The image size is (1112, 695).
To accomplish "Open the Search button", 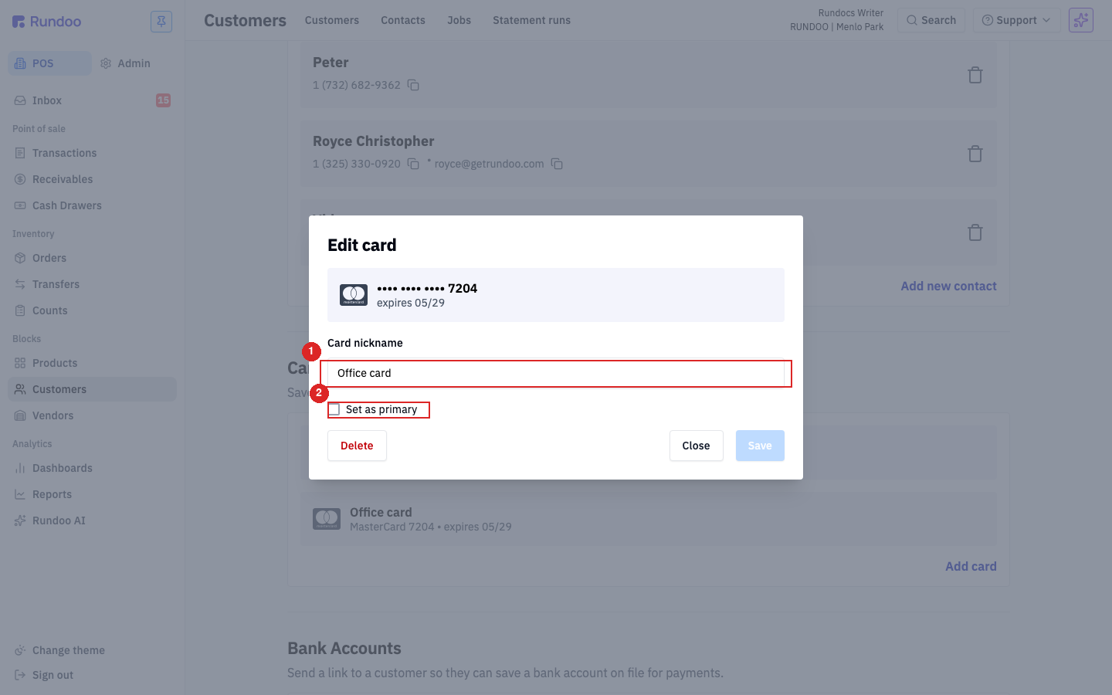I will pos(931,20).
